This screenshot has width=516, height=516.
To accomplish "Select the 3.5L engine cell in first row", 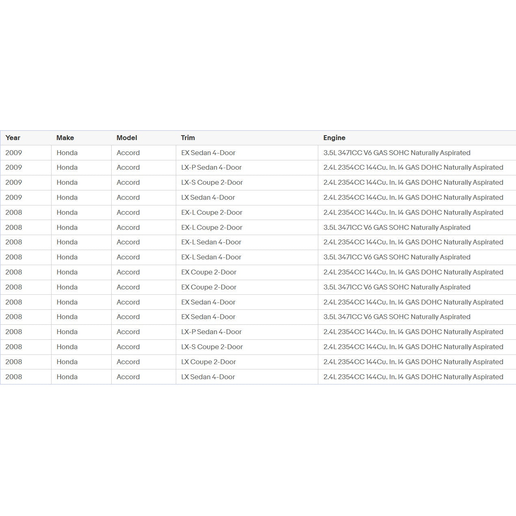I will [397, 153].
